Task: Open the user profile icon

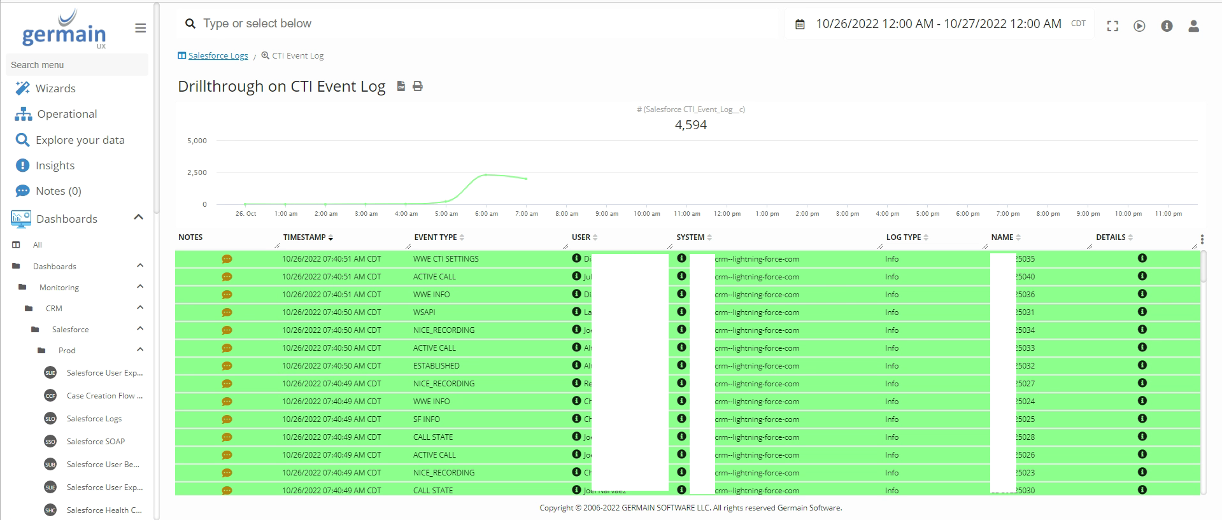Action: [x=1193, y=26]
